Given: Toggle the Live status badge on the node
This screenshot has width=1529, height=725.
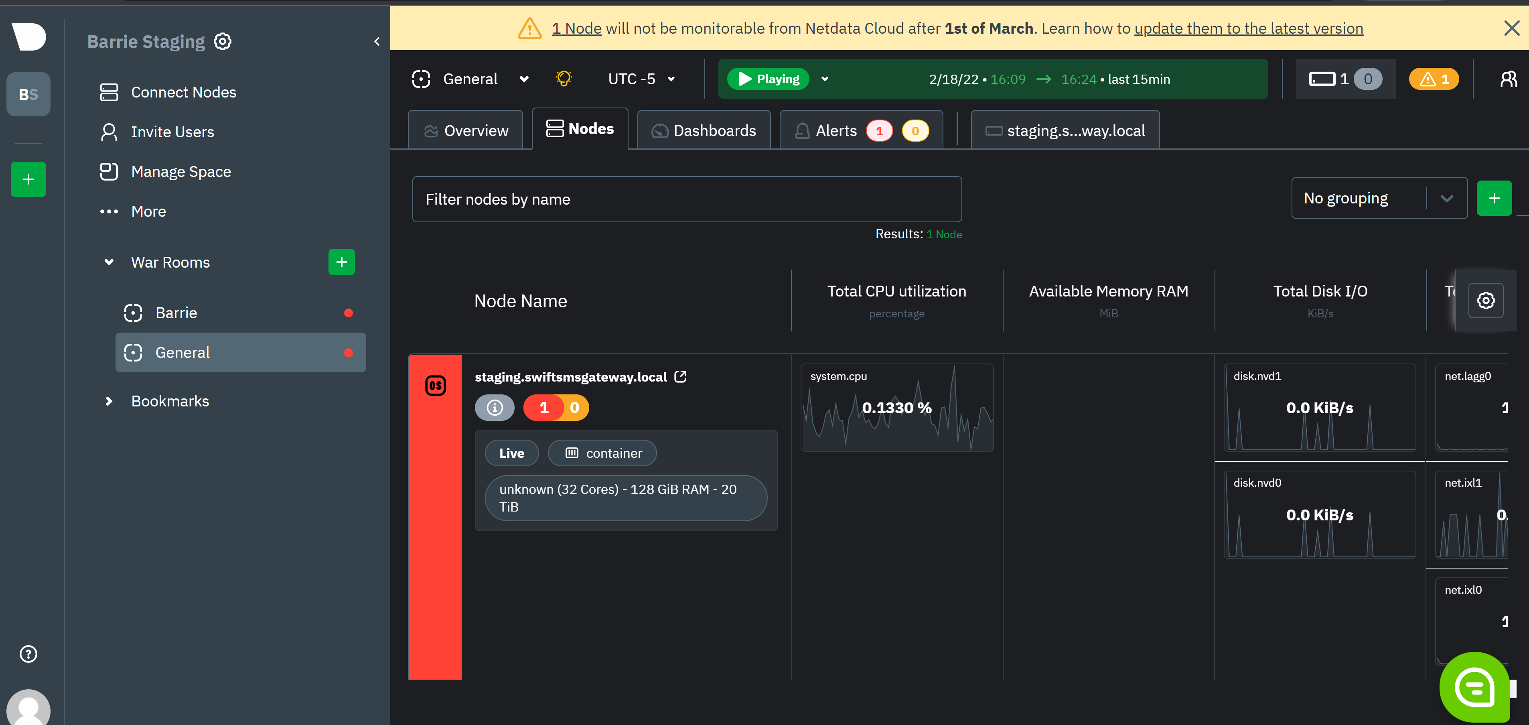Looking at the screenshot, I should click(x=511, y=453).
